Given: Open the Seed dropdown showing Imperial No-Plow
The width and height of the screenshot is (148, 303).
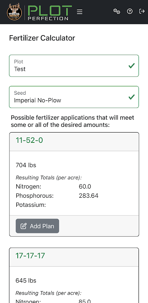Looking at the screenshot, I should pyautogui.click(x=74, y=97).
